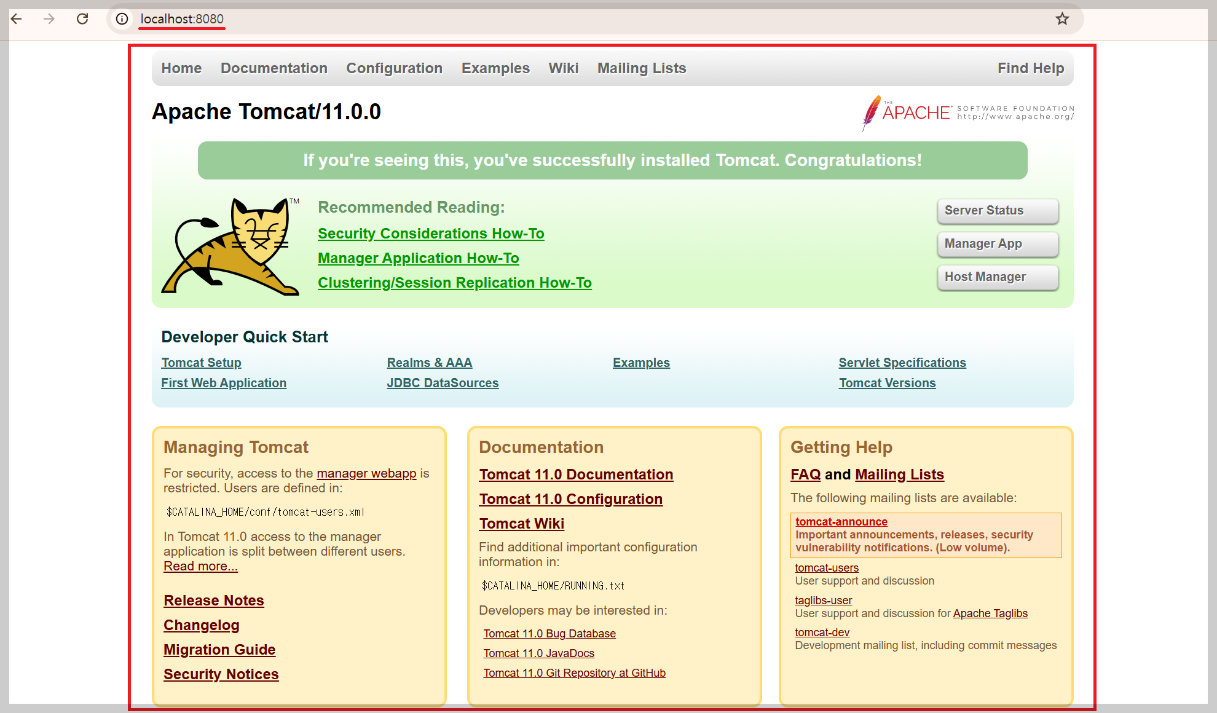Open the JDBC DataSources link
1217x713 pixels.
click(x=443, y=383)
